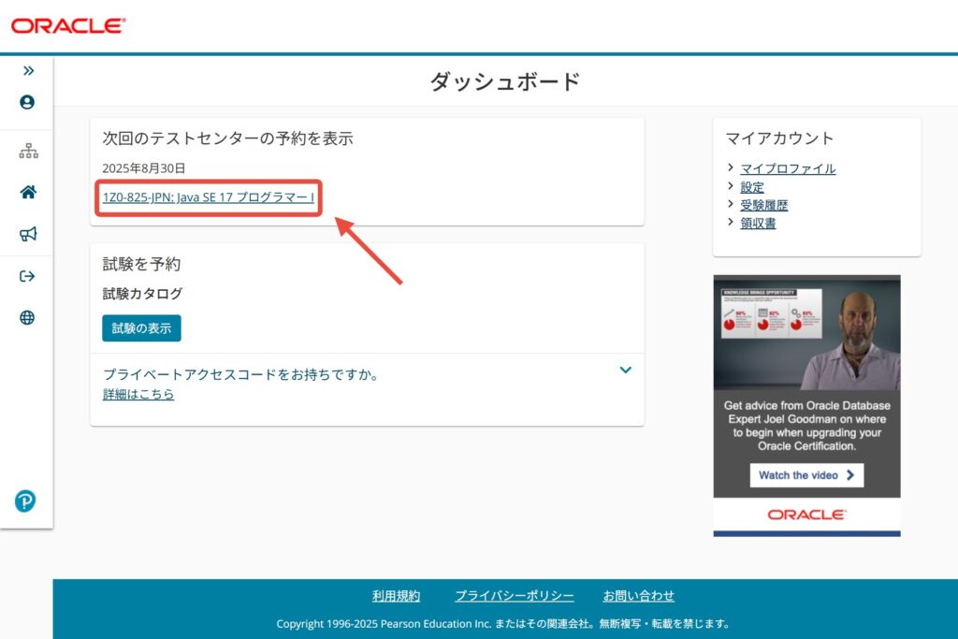Open announcements via the megaphone icon
Viewport: 958px width, 639px height.
28,234
